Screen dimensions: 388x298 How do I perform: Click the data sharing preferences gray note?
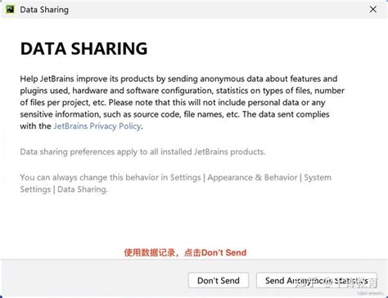142,152
